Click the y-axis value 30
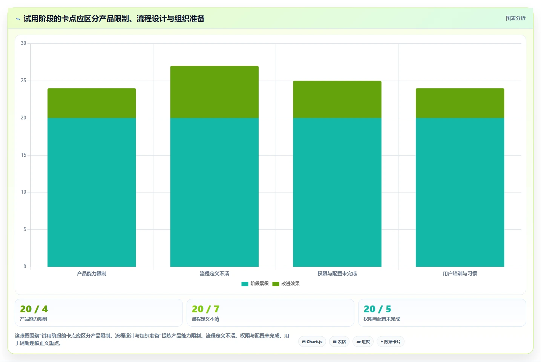This screenshot has height=362, width=541. tap(23, 43)
